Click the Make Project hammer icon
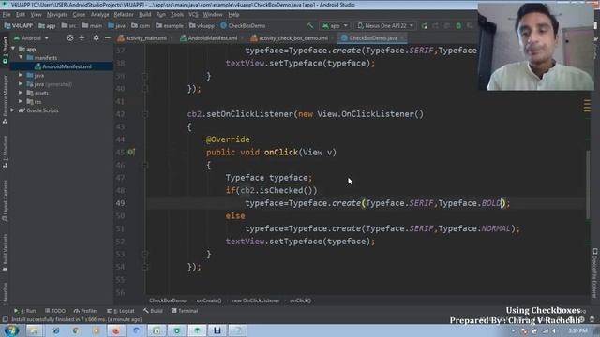 pos(310,25)
